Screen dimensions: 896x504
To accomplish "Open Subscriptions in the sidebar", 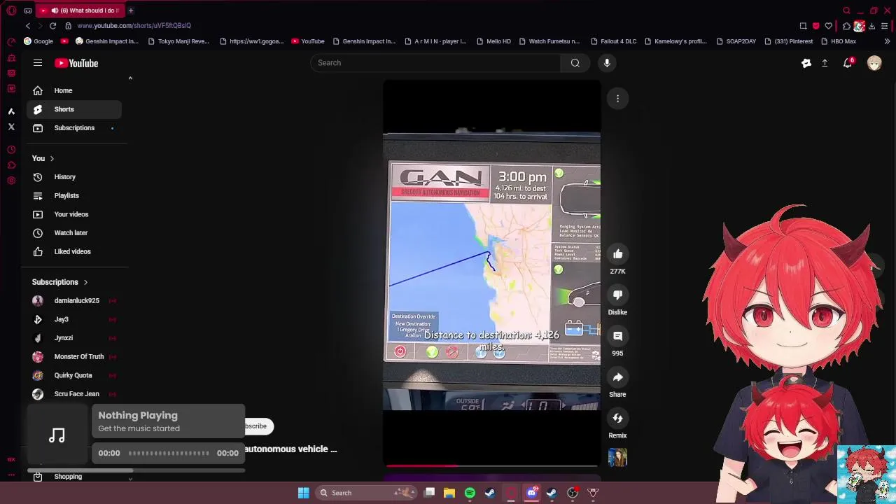I will click(x=74, y=128).
